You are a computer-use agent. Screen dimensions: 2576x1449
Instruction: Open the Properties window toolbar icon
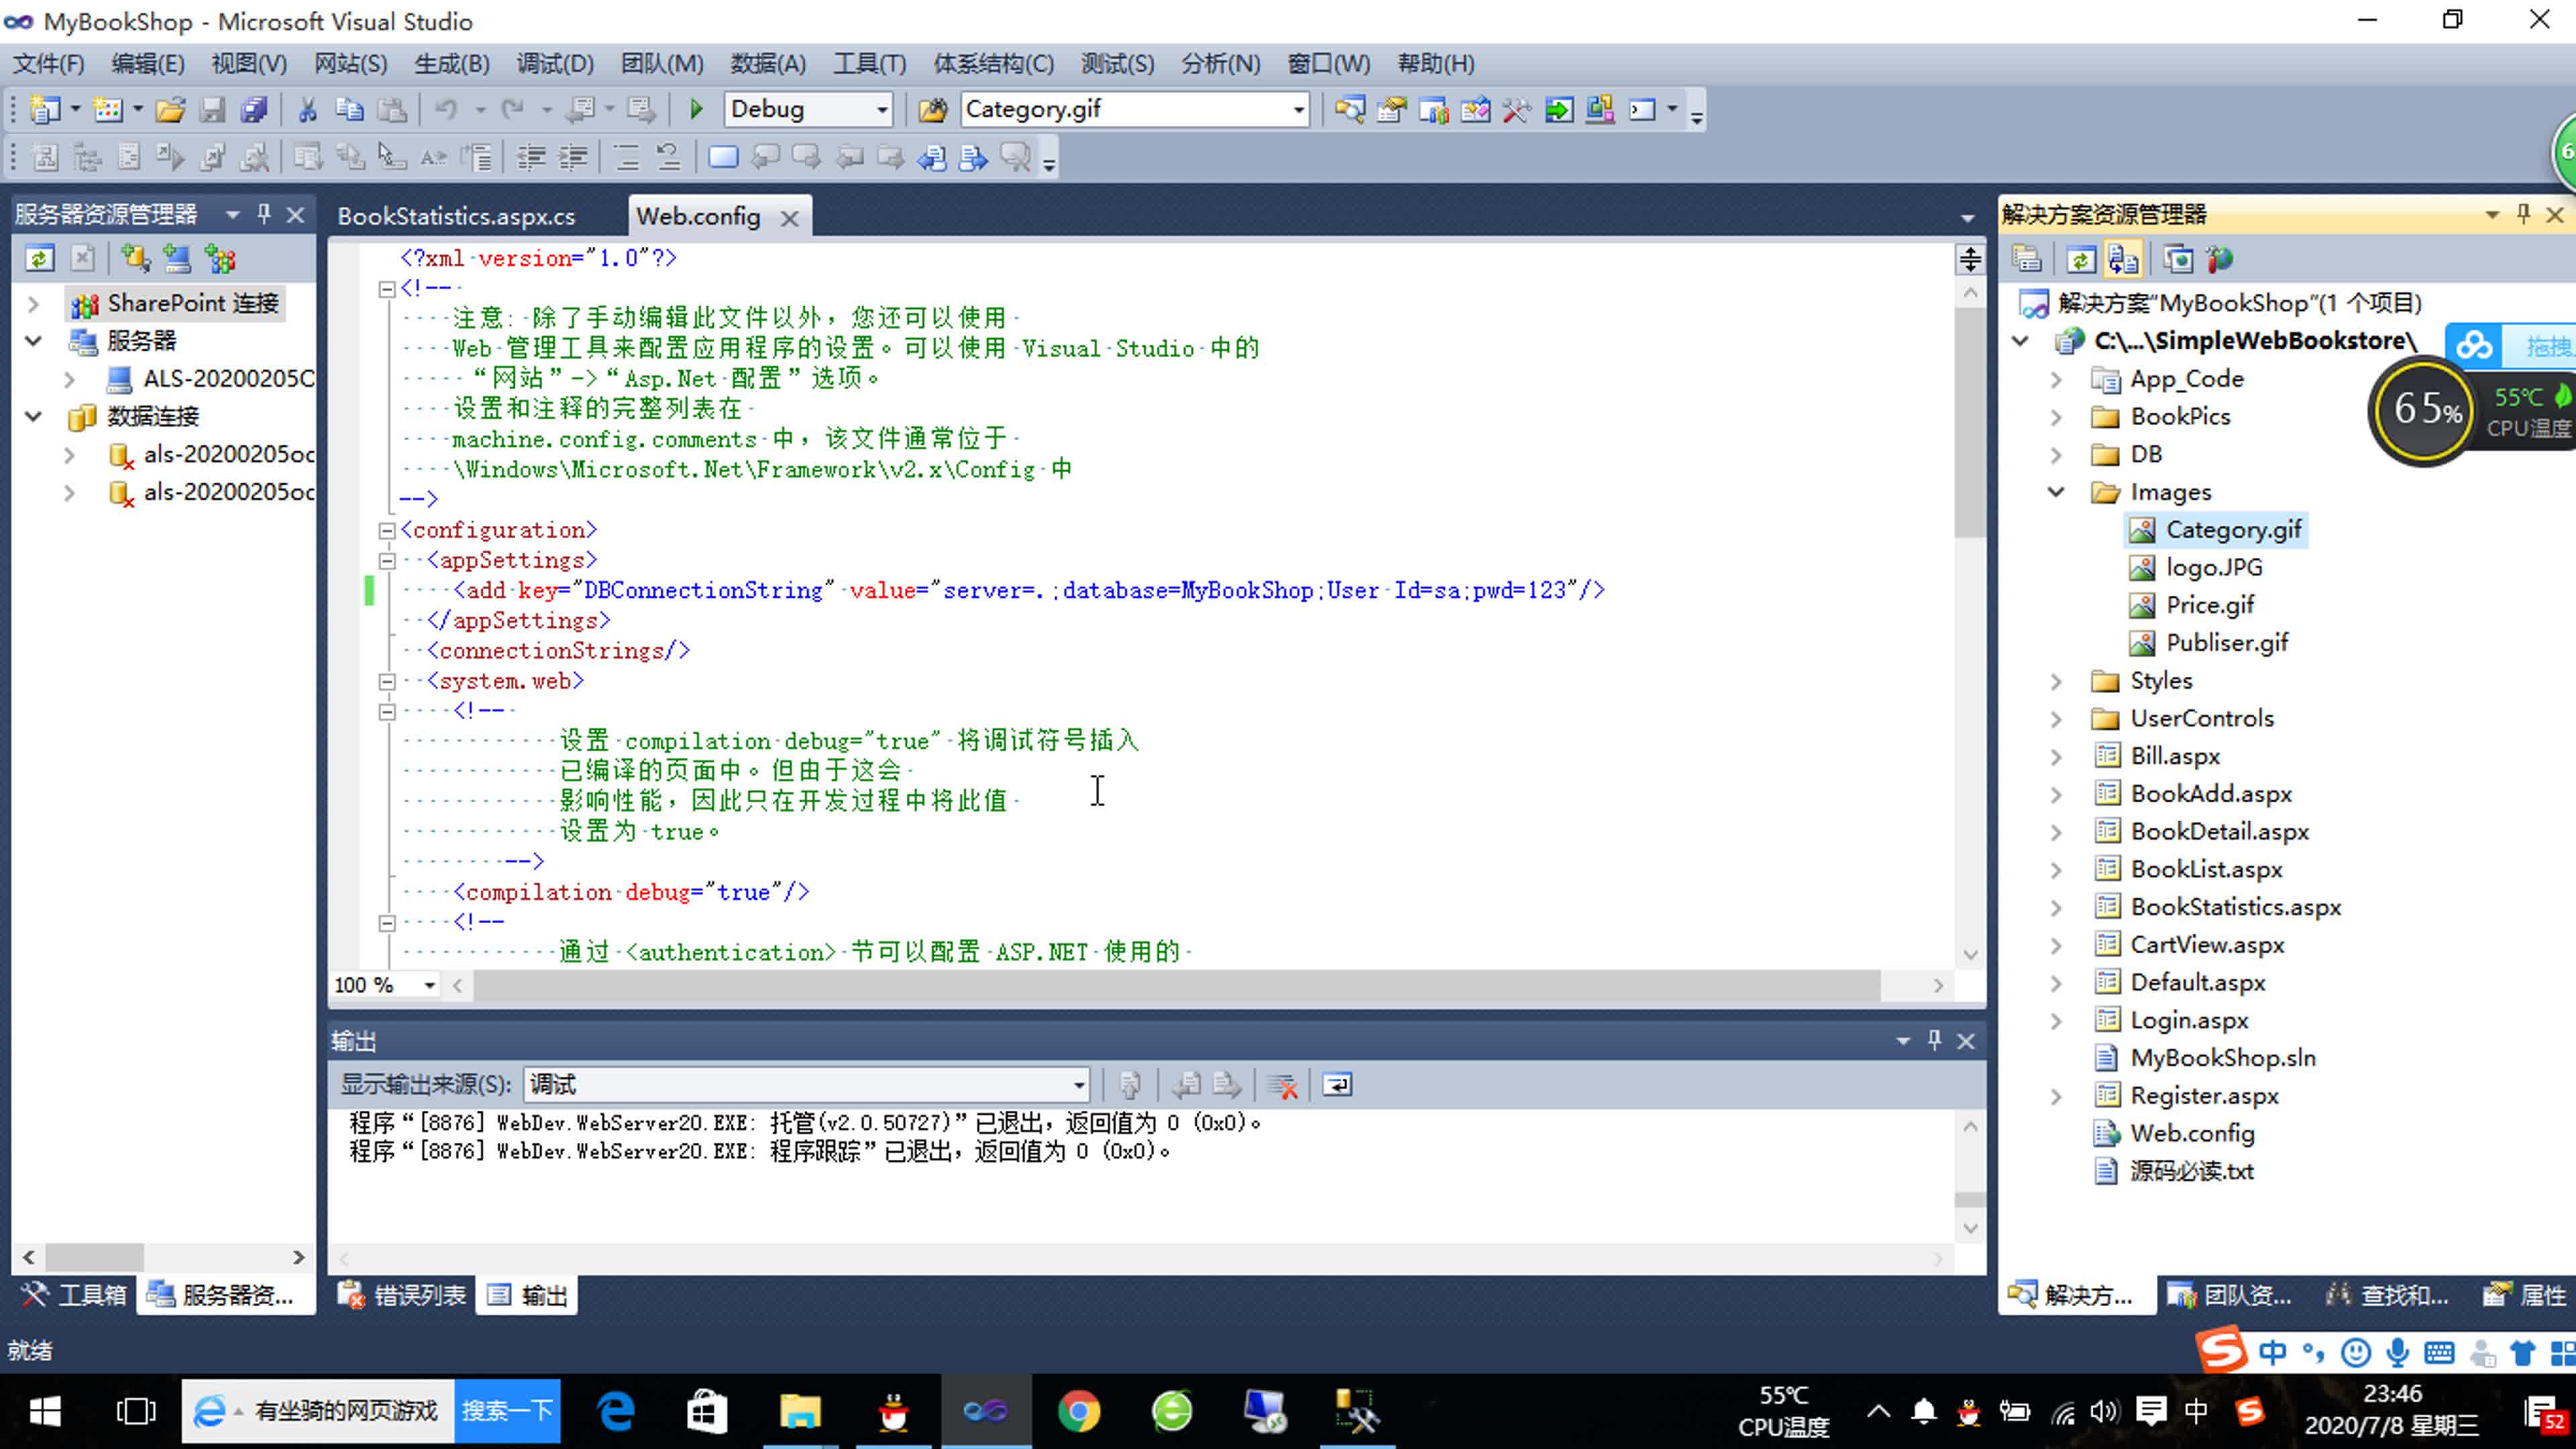point(1391,109)
